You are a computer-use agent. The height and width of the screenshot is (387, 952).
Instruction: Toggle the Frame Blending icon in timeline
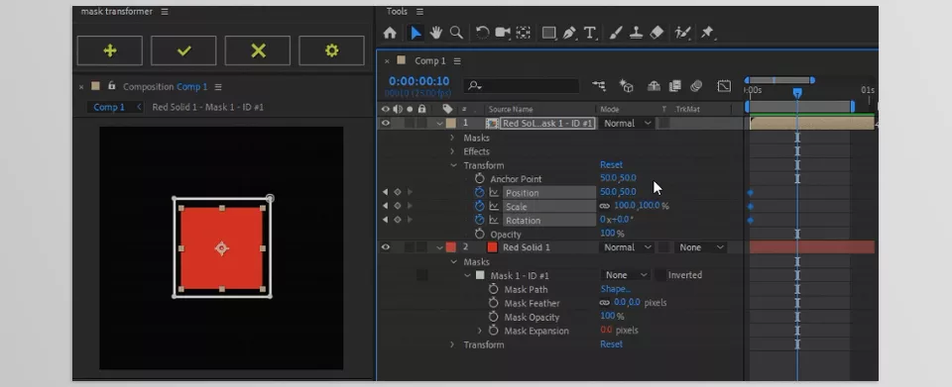[674, 86]
